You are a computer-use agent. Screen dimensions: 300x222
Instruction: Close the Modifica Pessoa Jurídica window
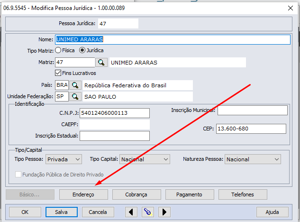pos(291,8)
